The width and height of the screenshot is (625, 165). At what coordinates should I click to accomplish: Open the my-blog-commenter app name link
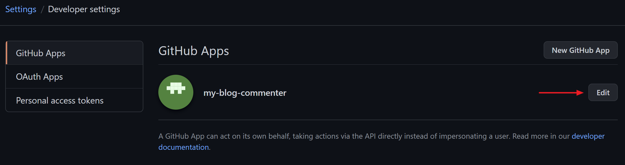pyautogui.click(x=245, y=93)
